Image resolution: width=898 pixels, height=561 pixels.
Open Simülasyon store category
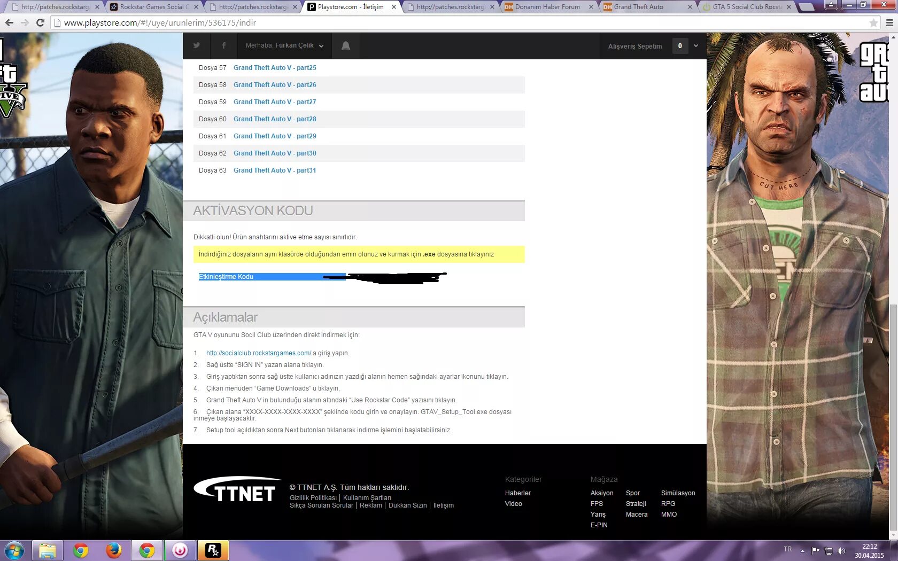point(678,493)
